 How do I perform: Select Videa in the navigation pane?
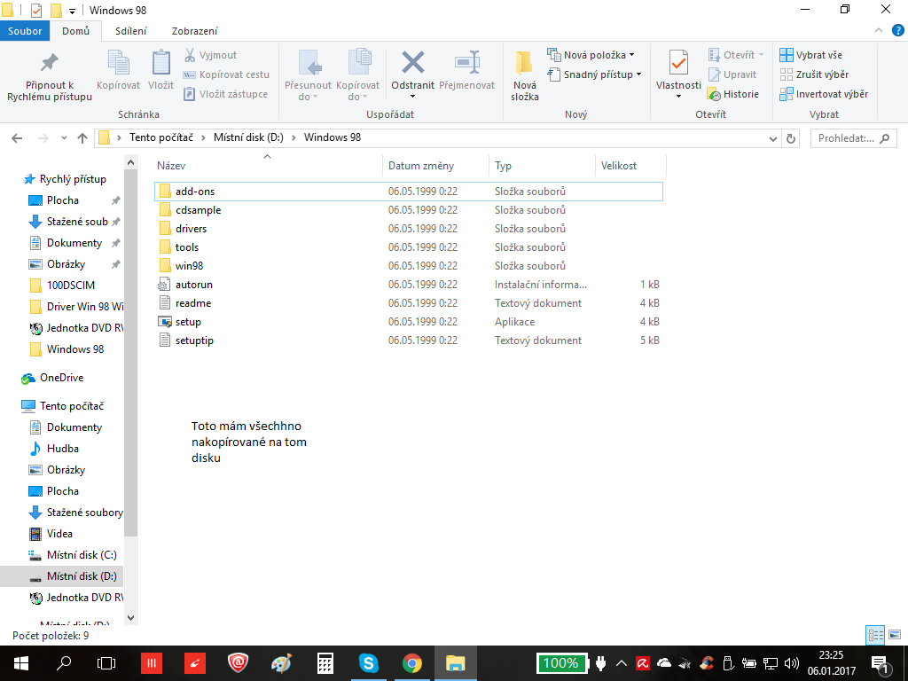coord(51,534)
